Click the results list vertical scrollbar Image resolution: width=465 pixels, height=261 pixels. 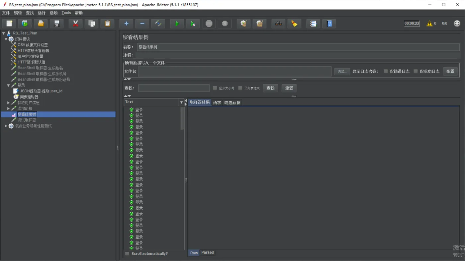pos(182,118)
